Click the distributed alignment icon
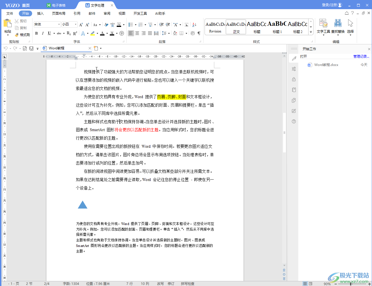Image resolution: width=372 pixels, height=286 pixels. click(x=156, y=33)
